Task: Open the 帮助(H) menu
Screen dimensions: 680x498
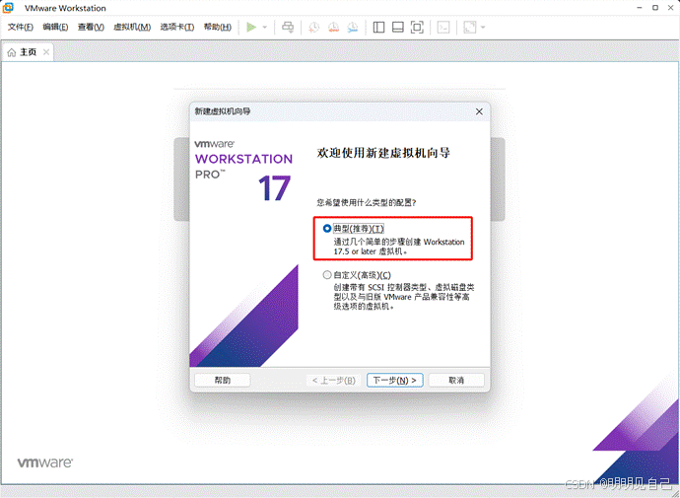Action: point(217,28)
